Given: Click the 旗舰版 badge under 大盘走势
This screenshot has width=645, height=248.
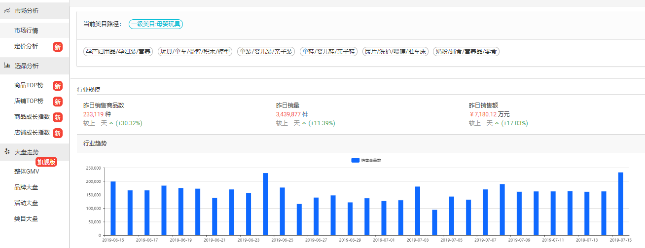Looking at the screenshot, I should (46, 162).
